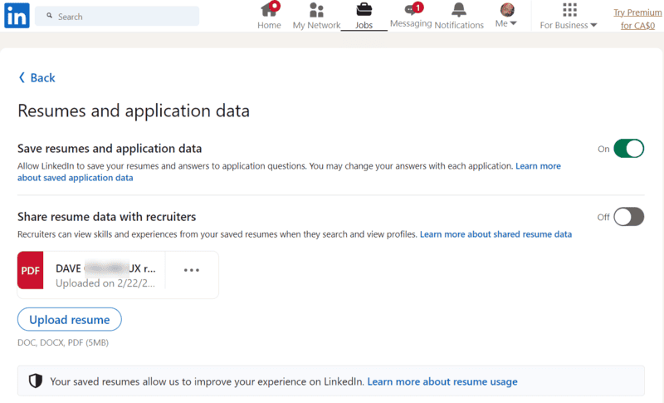Expand the For Business dropdown arrow
The width and height of the screenshot is (664, 403).
coord(593,26)
